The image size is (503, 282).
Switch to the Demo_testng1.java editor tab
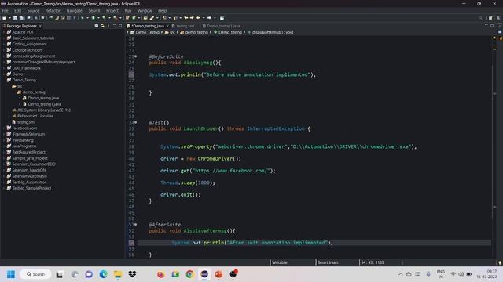click(x=222, y=26)
